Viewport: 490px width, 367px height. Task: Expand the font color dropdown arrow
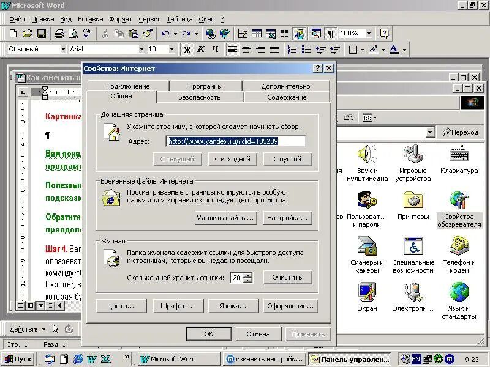click(404, 50)
